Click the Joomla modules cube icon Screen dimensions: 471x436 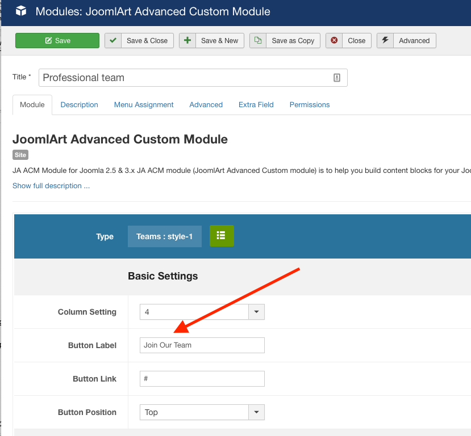21,11
